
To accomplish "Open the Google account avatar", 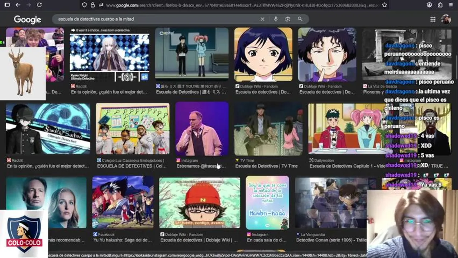I will click(446, 19).
